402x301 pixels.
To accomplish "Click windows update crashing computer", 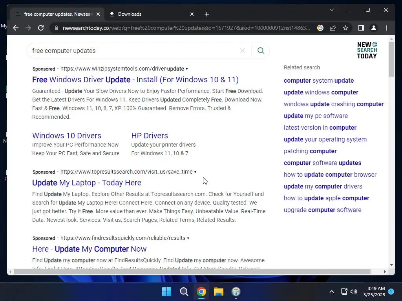I will pos(334,104).
